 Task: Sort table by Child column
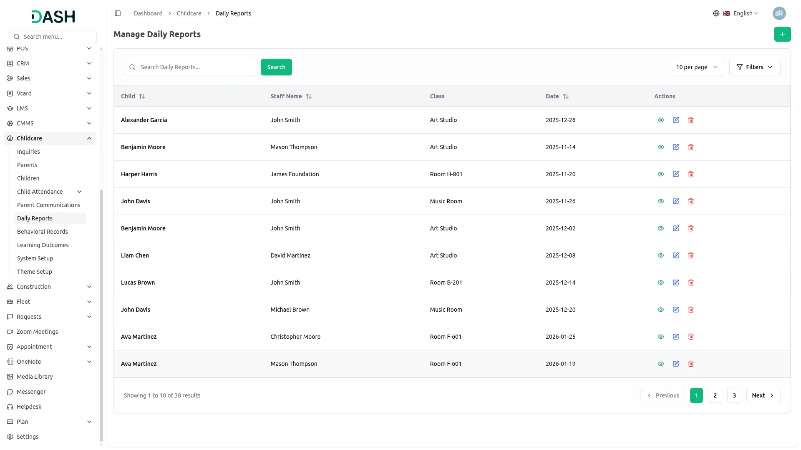[x=142, y=96]
